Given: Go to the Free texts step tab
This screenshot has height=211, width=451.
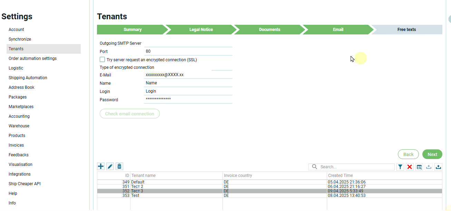Looking at the screenshot, I should [406, 30].
